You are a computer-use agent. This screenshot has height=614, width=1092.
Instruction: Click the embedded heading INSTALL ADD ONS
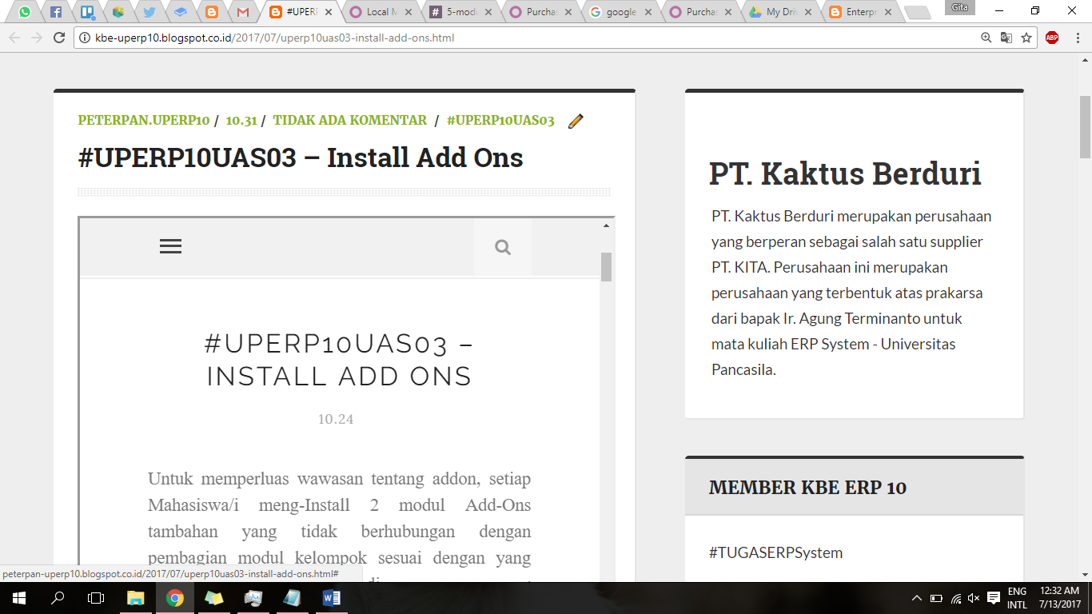click(x=339, y=360)
